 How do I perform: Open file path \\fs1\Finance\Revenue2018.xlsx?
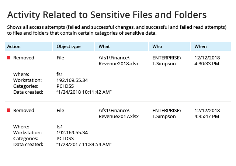pos(119,61)
